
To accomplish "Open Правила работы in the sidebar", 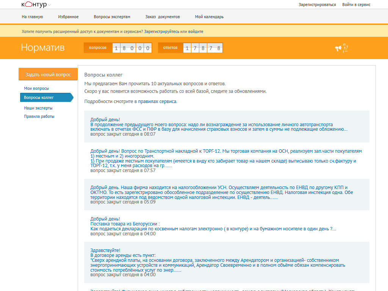I will [x=39, y=117].
